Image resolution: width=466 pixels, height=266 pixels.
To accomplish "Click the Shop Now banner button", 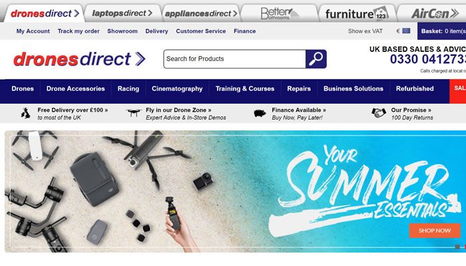I will point(435,231).
